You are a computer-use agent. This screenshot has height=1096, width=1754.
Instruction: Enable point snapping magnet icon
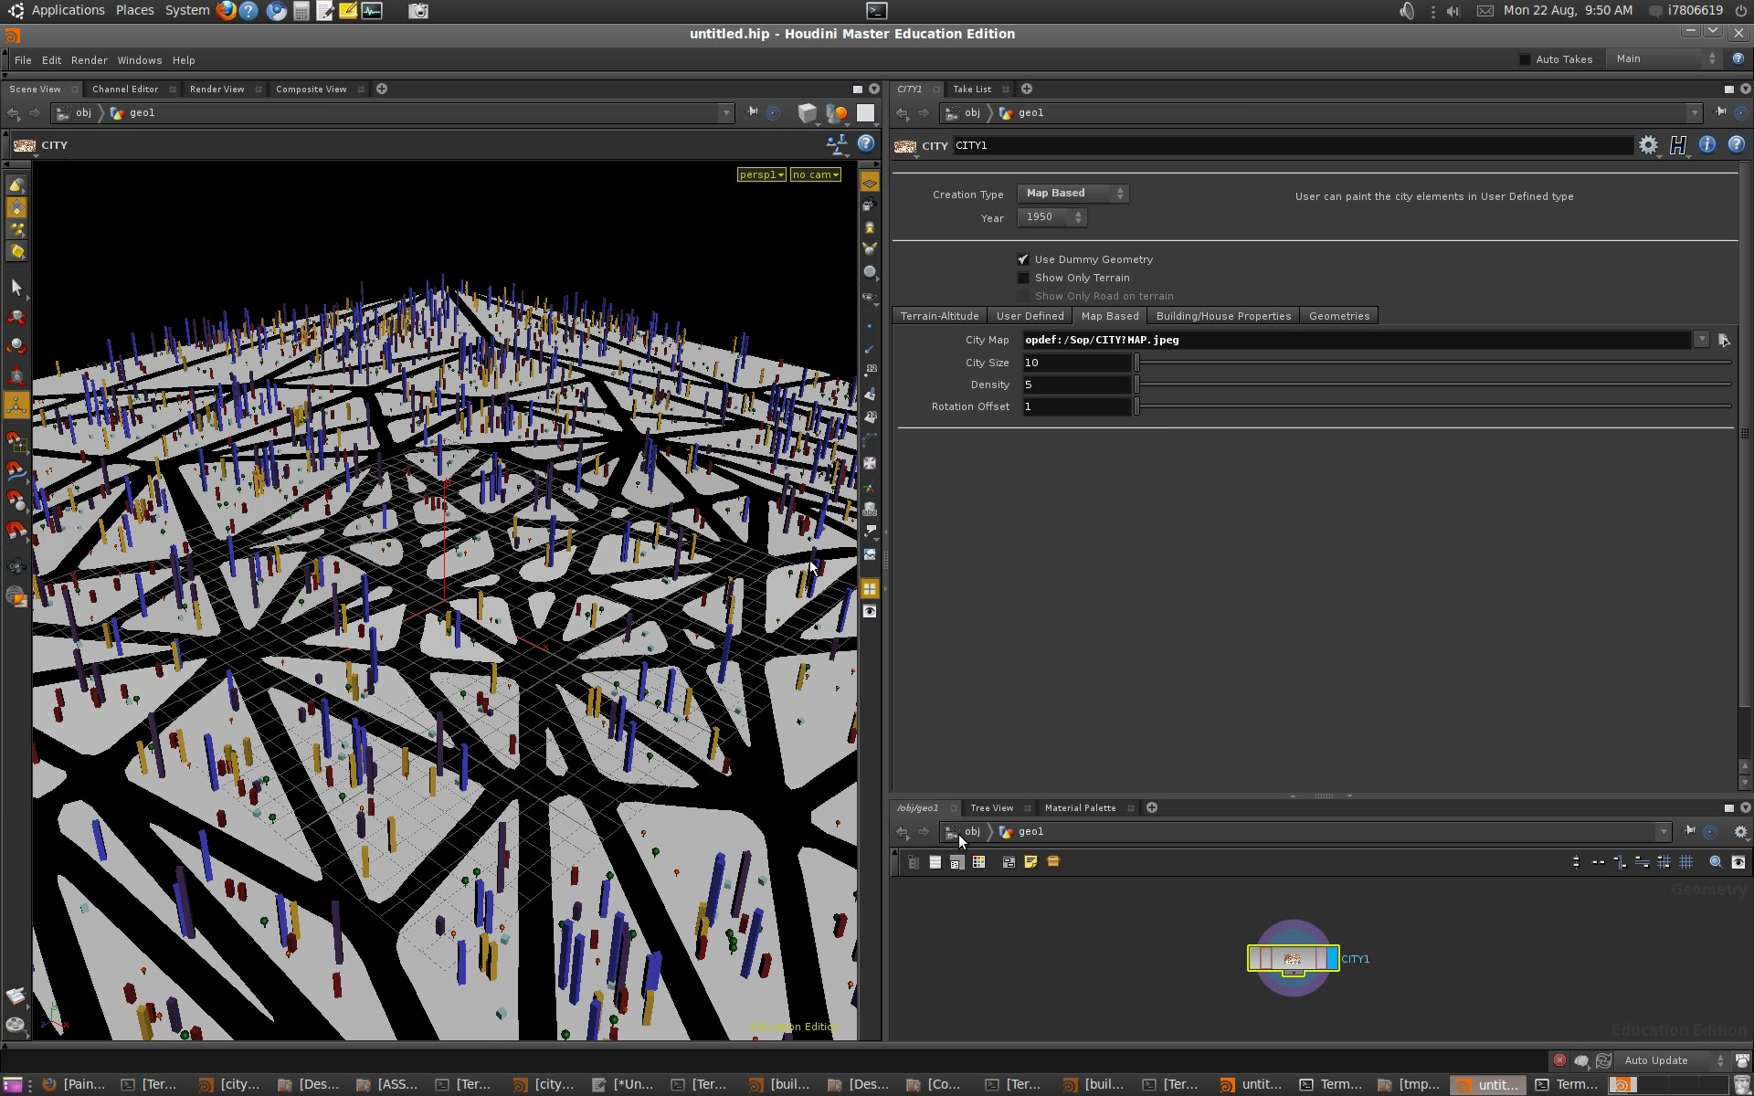tap(16, 501)
